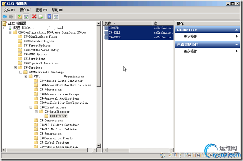Screen dimensions: 243x161
Task: Select CN=Administrative Groups
Action: (59, 94)
